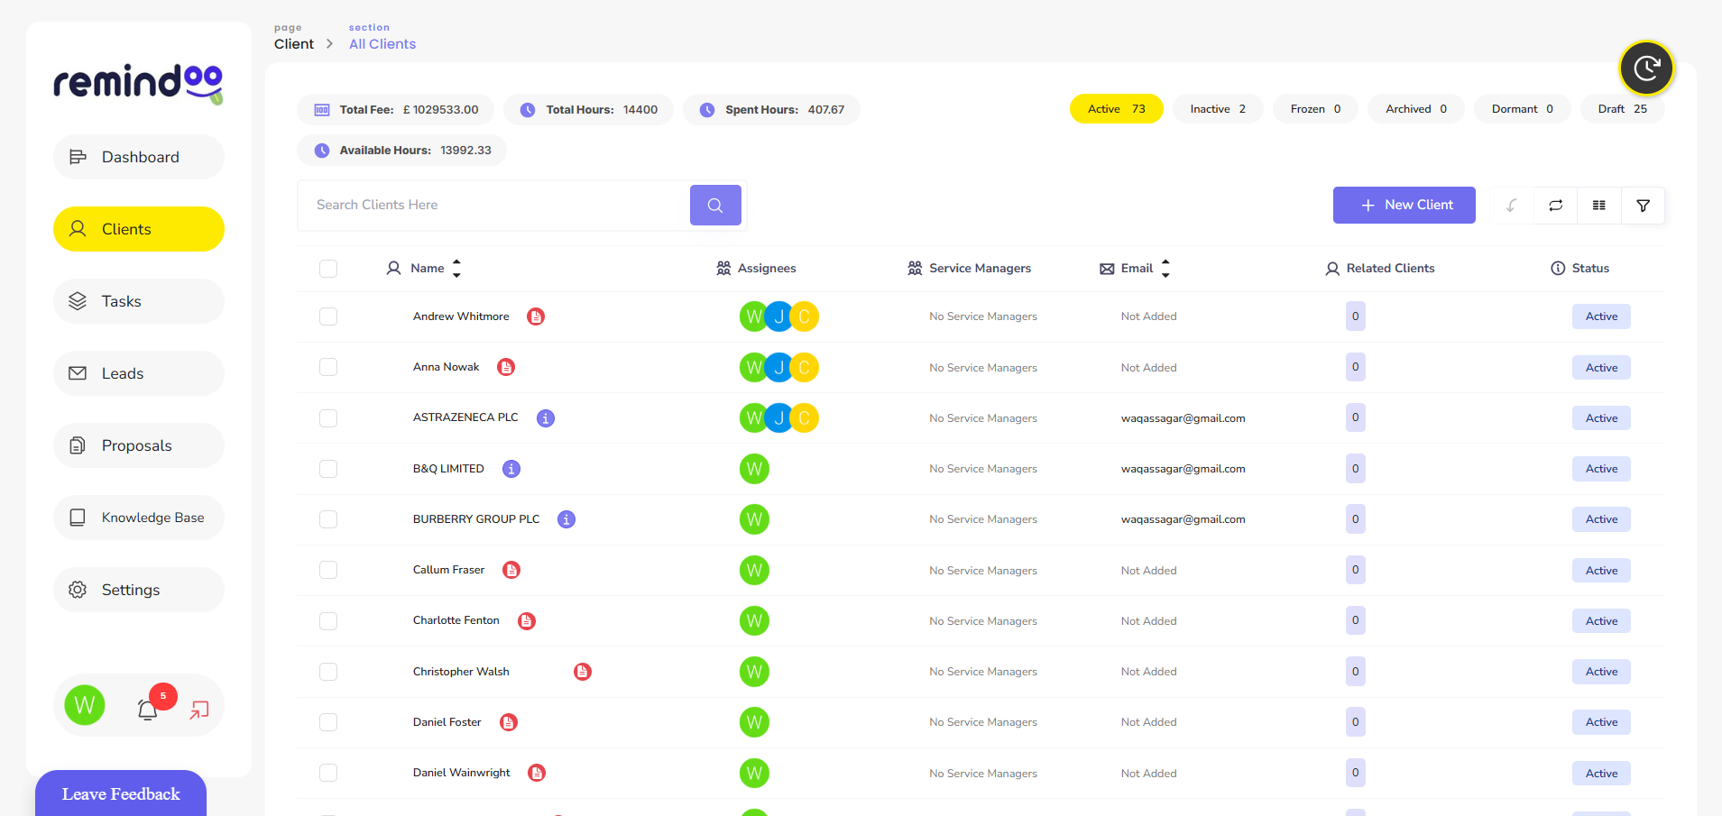Sort the table by Email column
Screen dimensions: 1722x816
coord(1165,269)
